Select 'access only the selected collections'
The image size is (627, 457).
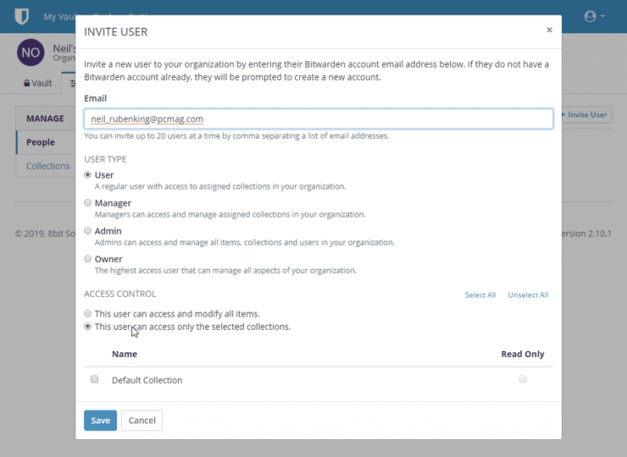(87, 327)
